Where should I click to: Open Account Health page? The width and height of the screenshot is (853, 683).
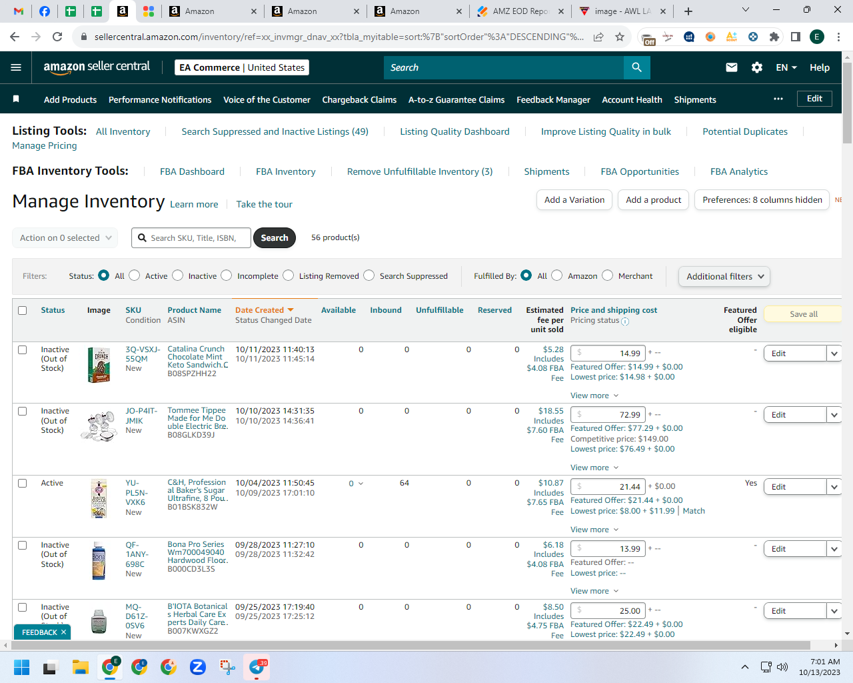tap(632, 99)
